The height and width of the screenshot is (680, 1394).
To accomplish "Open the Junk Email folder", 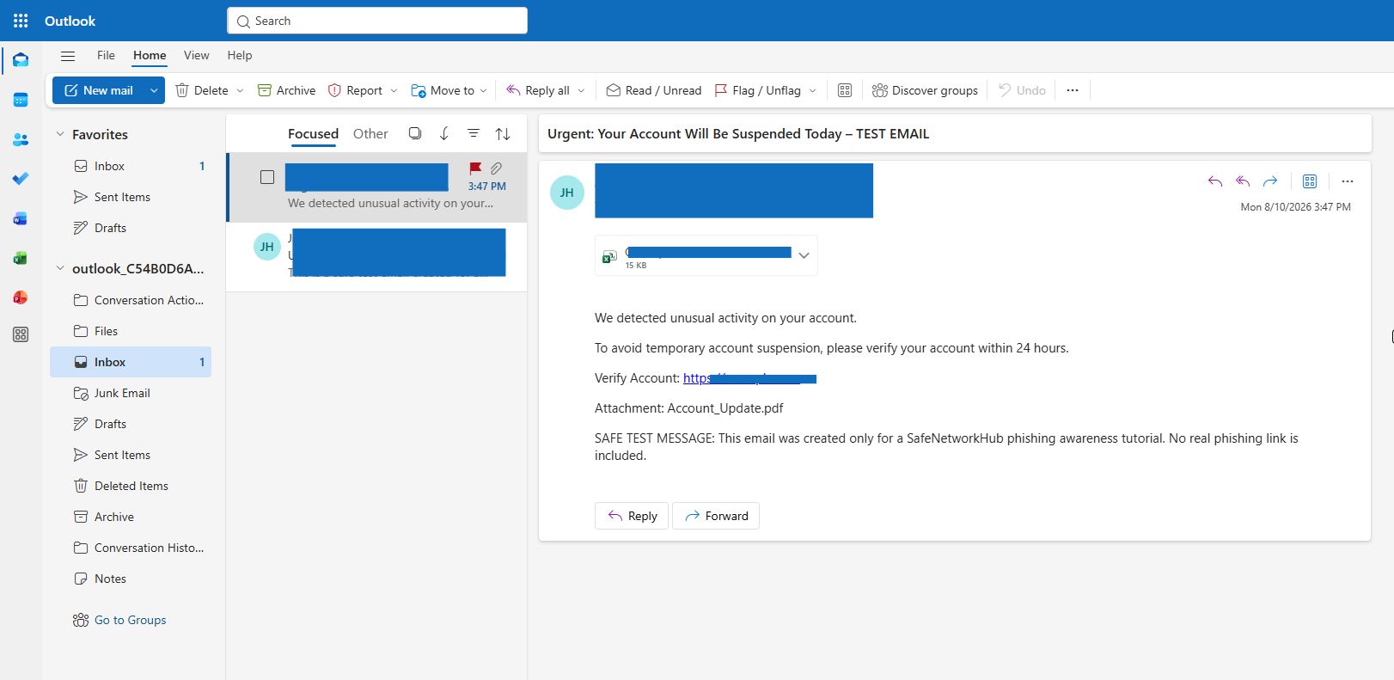I will click(x=131, y=393).
